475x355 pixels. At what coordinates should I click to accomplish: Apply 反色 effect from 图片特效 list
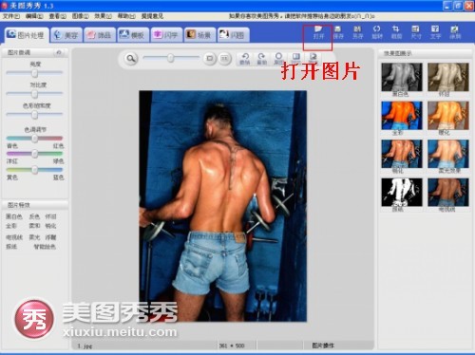point(34,216)
